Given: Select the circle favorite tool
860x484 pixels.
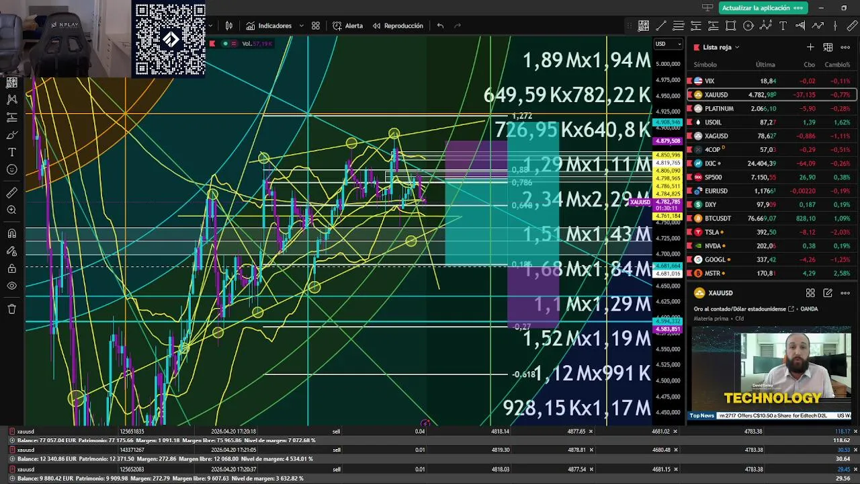Looking at the screenshot, I should (x=748, y=26).
